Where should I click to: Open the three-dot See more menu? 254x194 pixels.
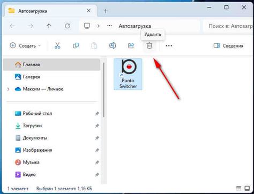click(x=169, y=46)
